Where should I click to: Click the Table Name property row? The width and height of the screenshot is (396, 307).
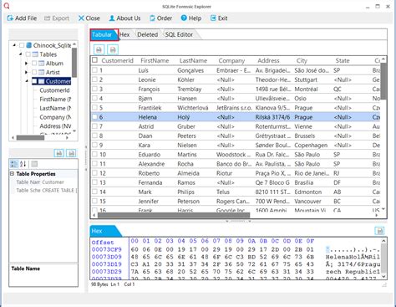tap(43, 182)
